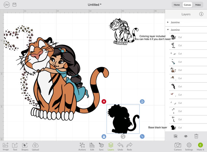Select the teal dress Cut layer
Screen dimensions: 207x152
188,62
